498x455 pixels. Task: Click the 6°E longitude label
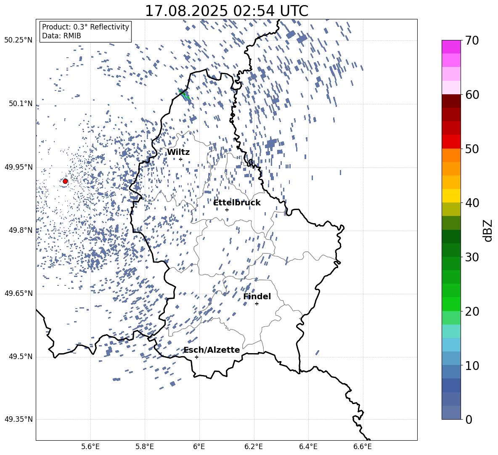(199, 447)
